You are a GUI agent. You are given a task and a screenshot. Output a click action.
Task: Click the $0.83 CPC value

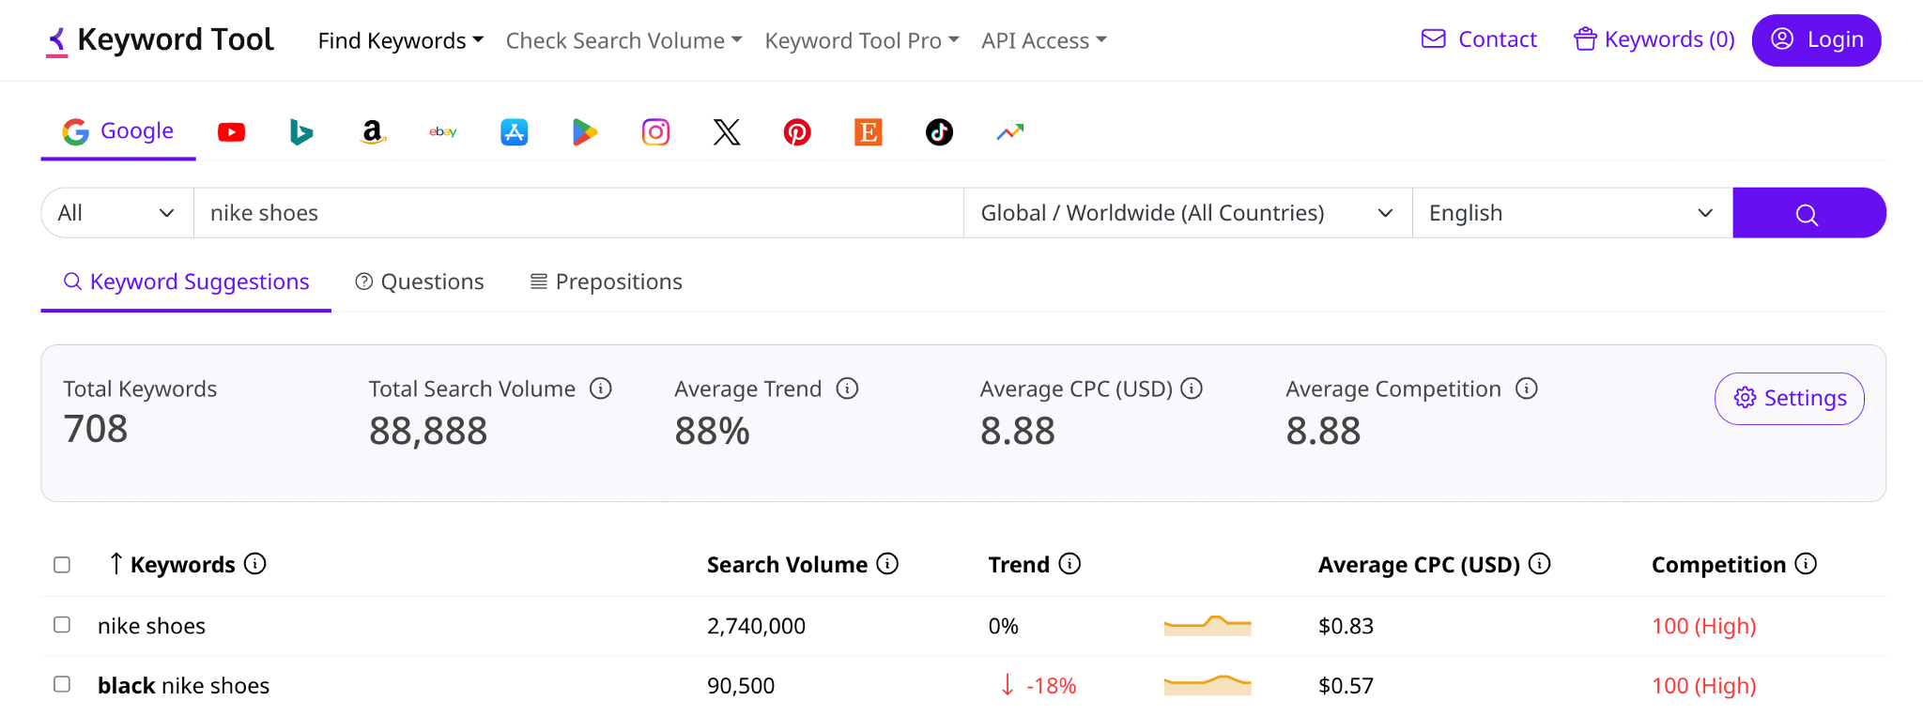click(x=1346, y=626)
